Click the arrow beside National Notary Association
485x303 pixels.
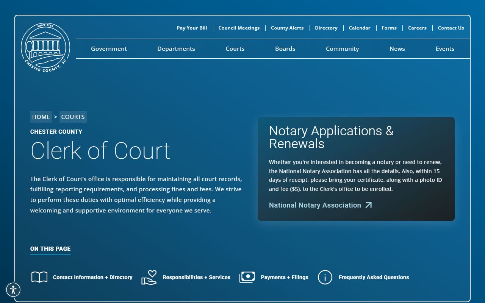[x=368, y=205]
